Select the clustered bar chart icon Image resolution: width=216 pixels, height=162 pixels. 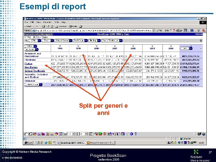coord(43,134)
